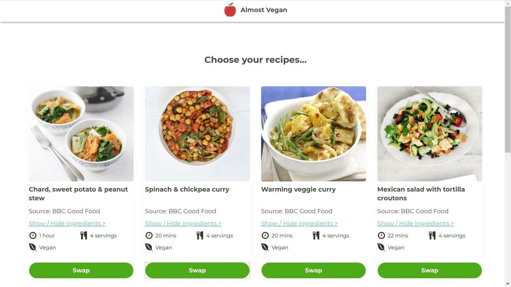Show ingredients for Mexican salad with tortilla croutons
This screenshot has width=511, height=287.
point(416,223)
